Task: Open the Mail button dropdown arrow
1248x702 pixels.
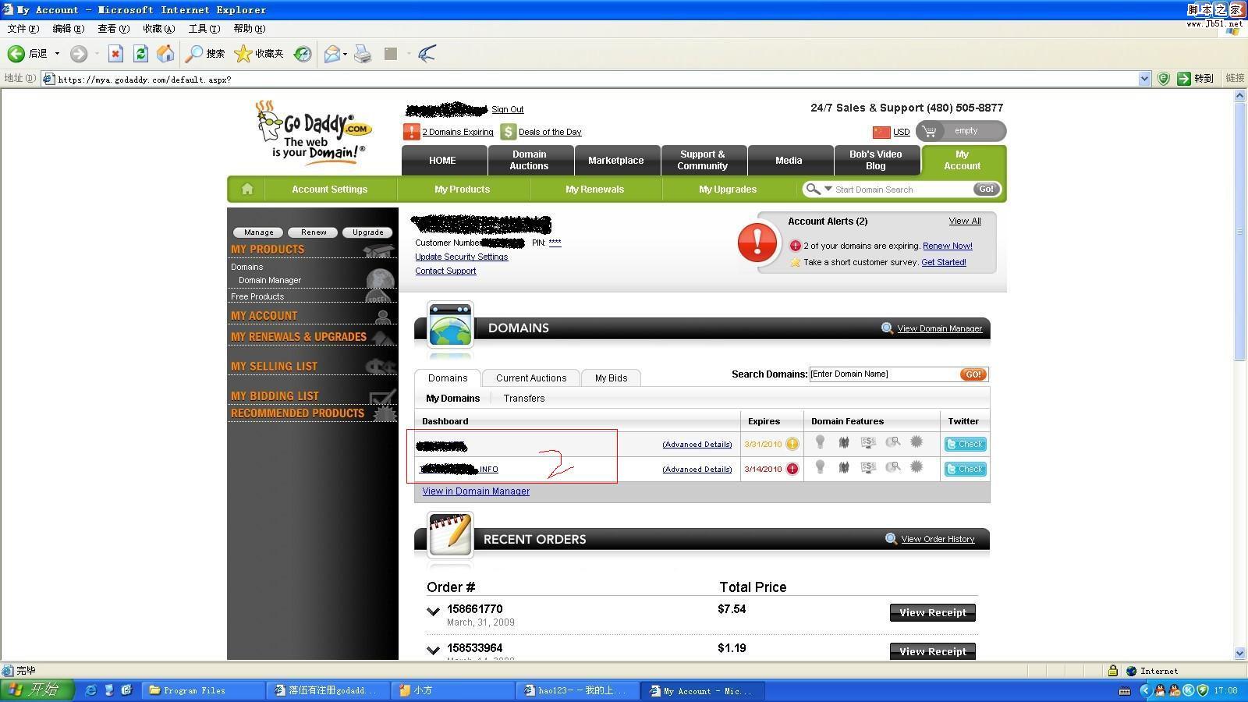Action: click(x=345, y=54)
